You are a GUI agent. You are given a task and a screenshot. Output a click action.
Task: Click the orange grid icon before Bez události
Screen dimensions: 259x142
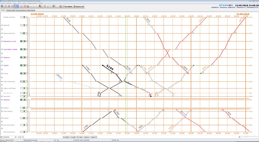coord(60,6)
